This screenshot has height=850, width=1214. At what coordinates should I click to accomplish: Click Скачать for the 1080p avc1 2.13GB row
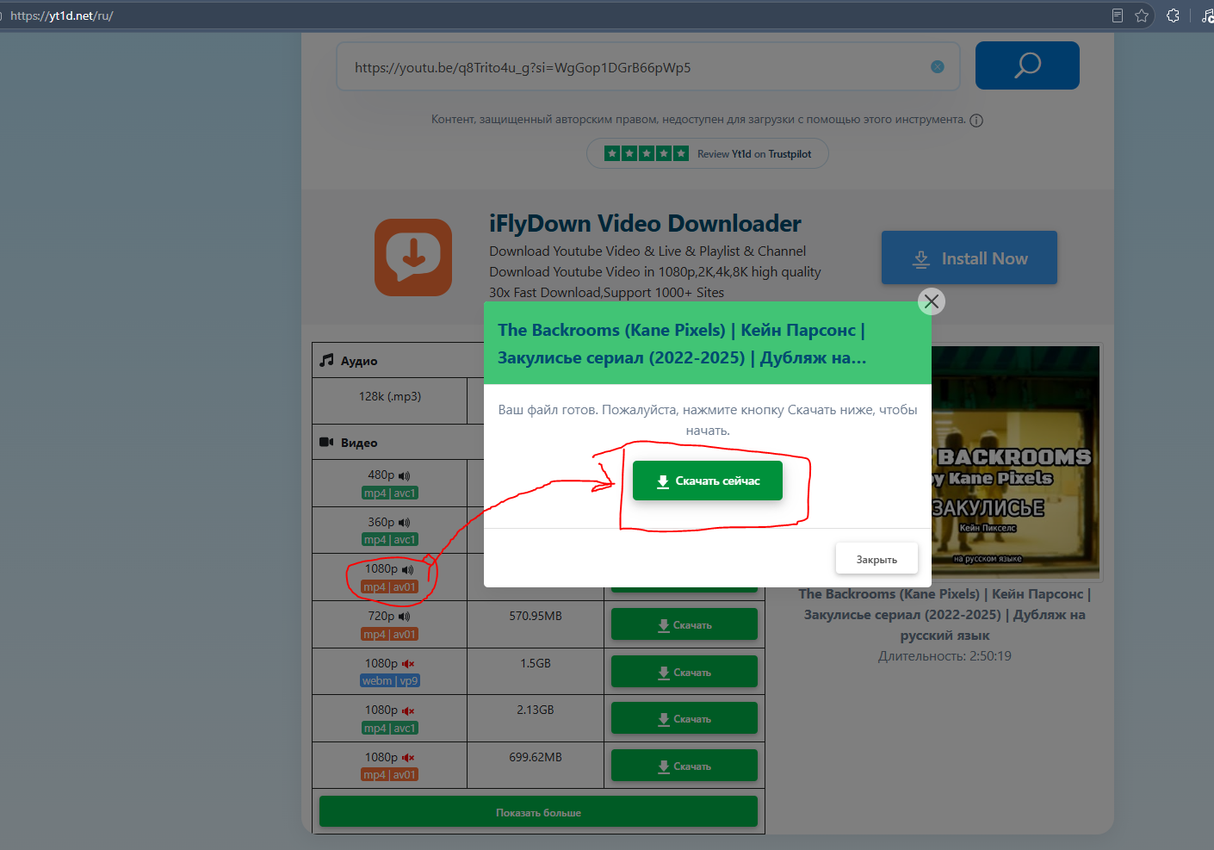[x=684, y=718]
